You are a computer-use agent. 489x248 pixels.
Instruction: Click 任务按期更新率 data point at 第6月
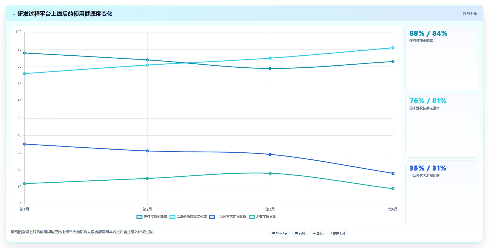pyautogui.click(x=393, y=62)
